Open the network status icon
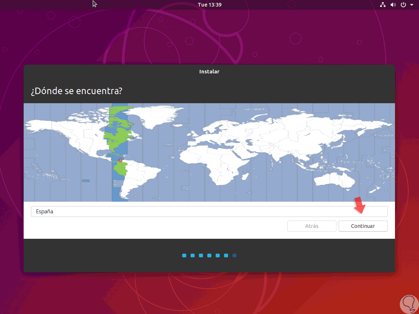The width and height of the screenshot is (419, 314). [x=383, y=4]
